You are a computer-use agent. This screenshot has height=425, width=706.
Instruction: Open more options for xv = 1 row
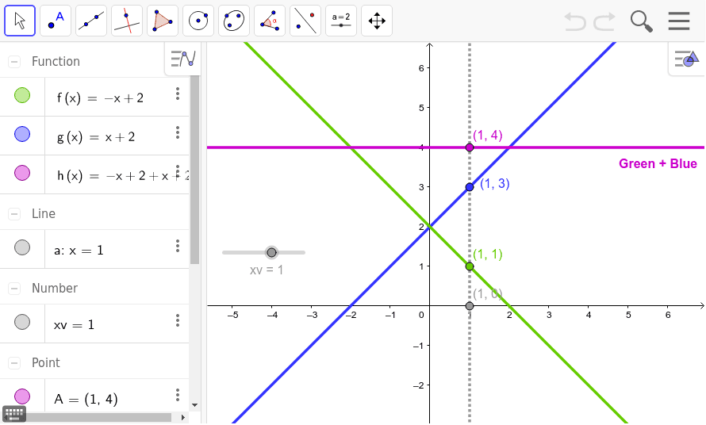point(178,320)
